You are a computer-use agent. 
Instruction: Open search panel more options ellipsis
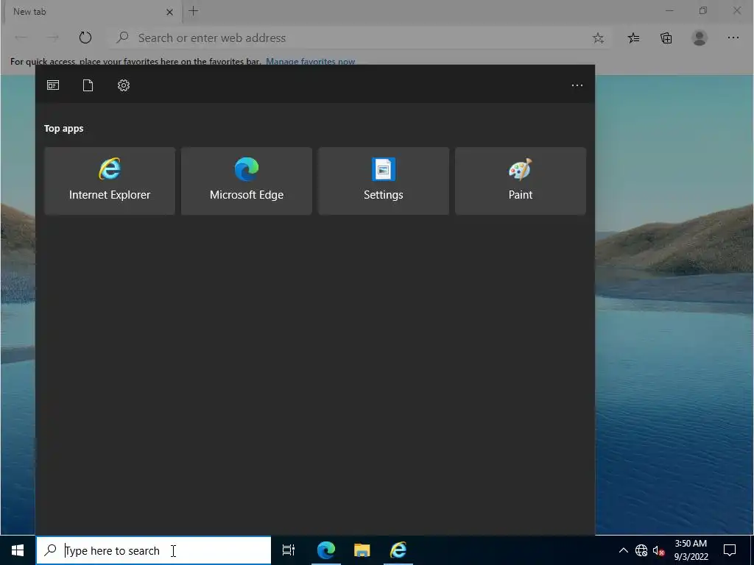coord(577,85)
